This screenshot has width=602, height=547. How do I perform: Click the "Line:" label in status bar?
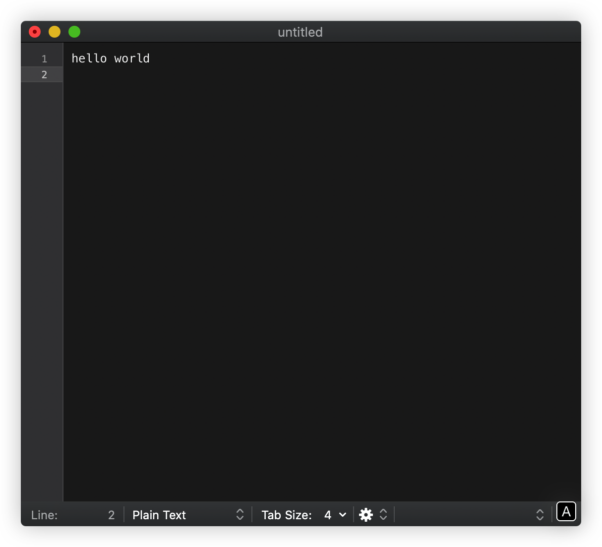click(x=45, y=515)
